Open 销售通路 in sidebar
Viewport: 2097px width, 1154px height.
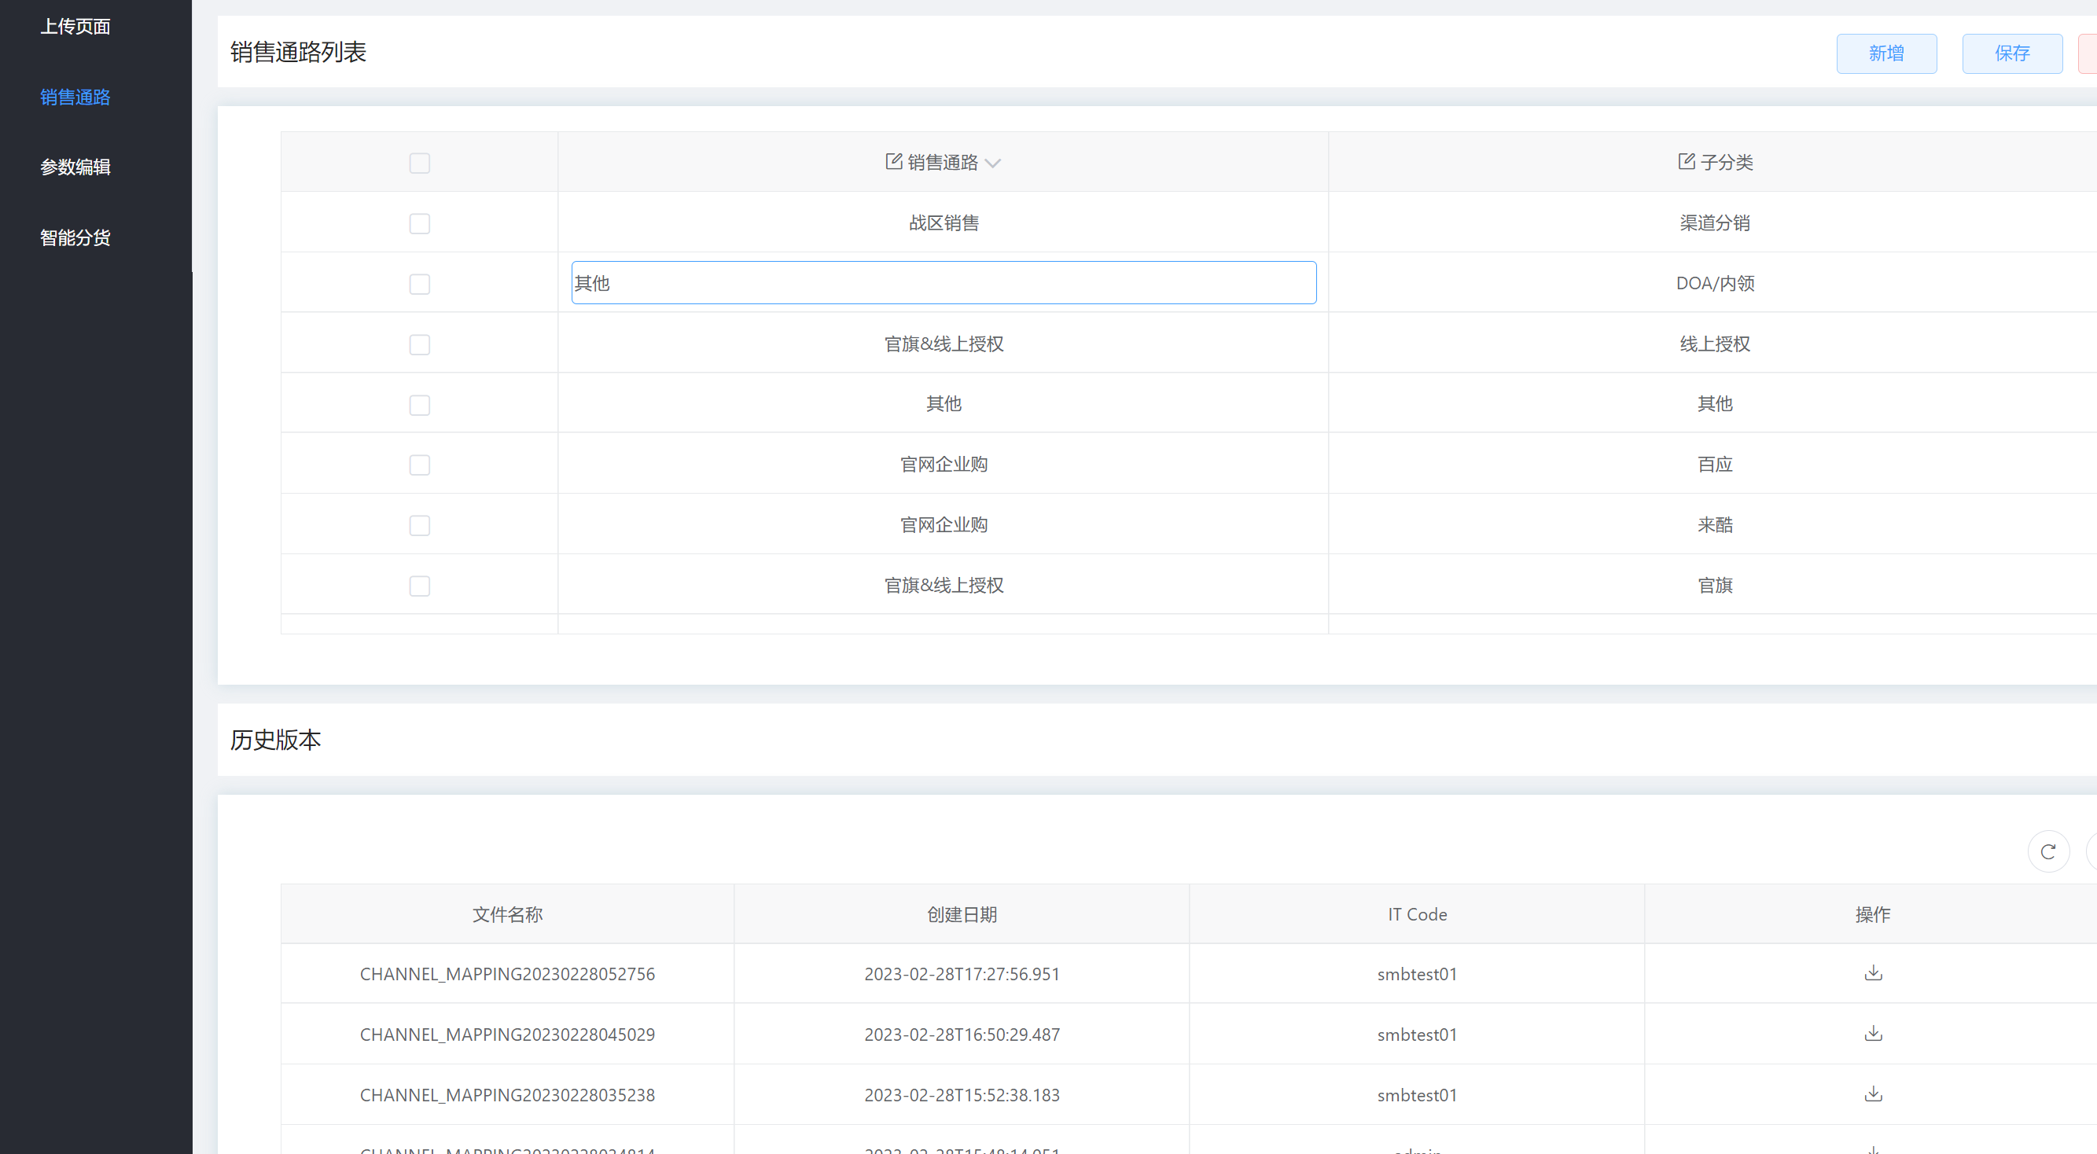(x=75, y=97)
